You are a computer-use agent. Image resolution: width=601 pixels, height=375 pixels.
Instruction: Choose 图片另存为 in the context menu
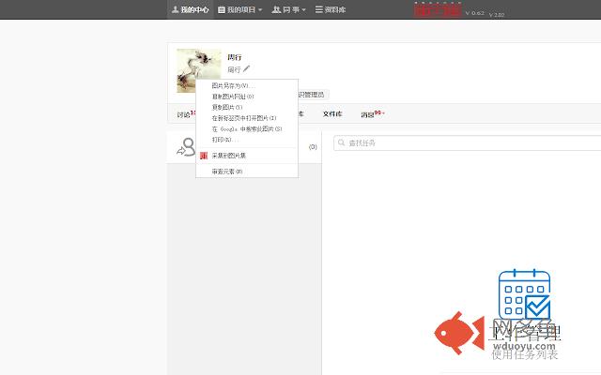(247, 85)
